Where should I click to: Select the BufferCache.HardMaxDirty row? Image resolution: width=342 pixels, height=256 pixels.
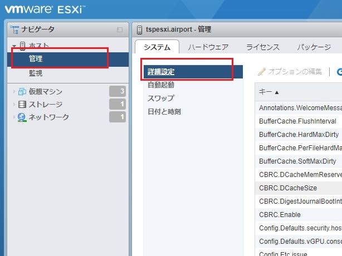coord(299,135)
